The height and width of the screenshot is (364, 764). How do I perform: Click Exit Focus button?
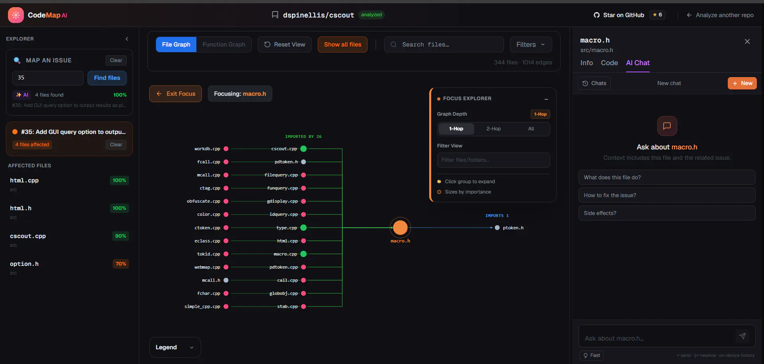(x=176, y=94)
